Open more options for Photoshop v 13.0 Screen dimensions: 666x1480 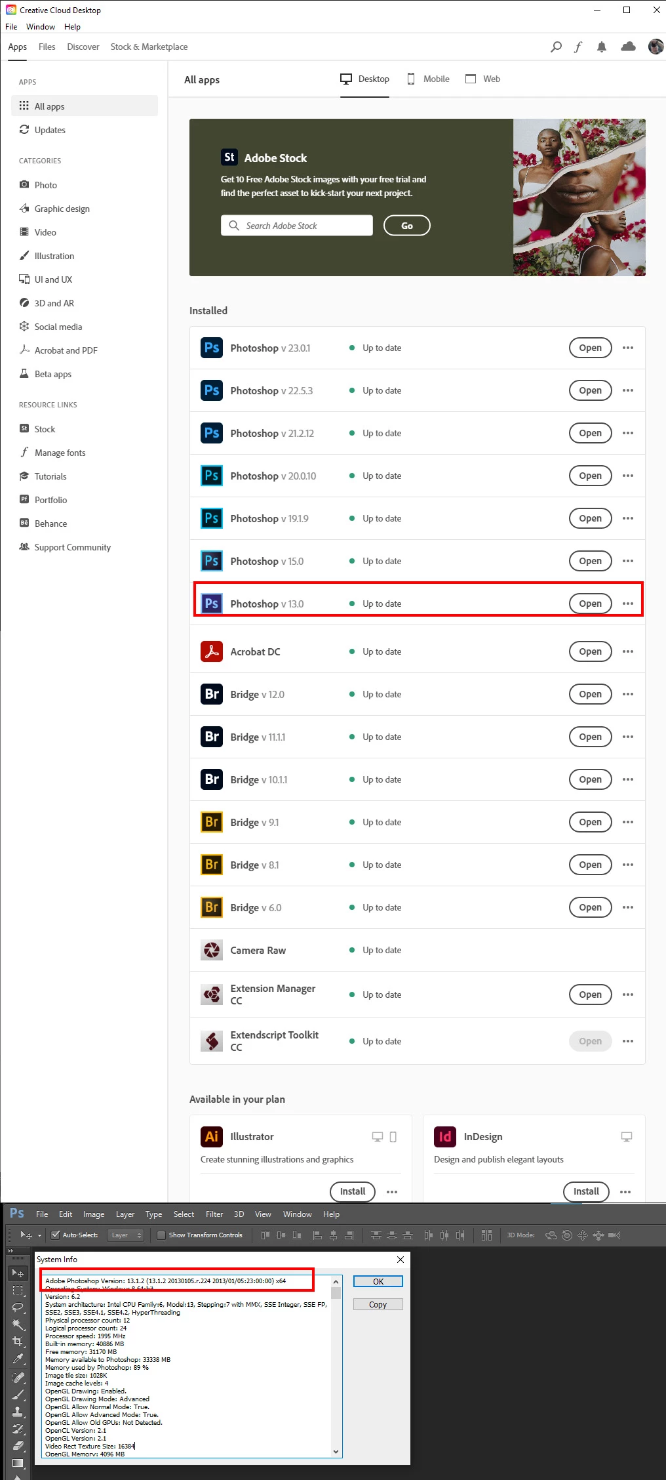coord(628,604)
